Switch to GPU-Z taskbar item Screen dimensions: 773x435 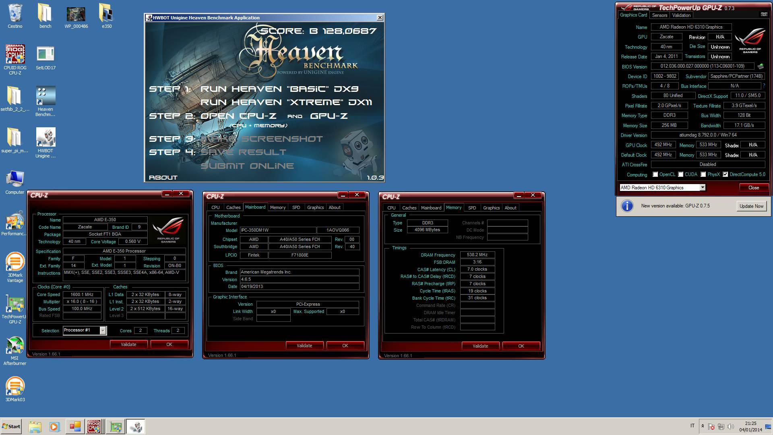[x=116, y=427]
